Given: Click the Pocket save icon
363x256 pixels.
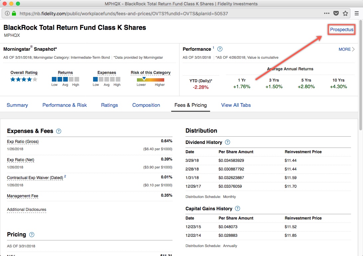Looking at the screenshot, I should click(x=336, y=13).
